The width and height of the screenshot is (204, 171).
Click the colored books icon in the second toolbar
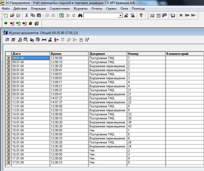pyautogui.click(x=37, y=23)
